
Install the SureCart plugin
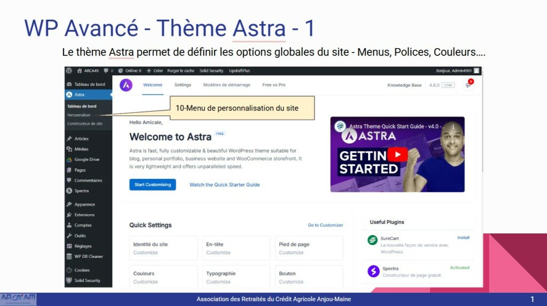[x=463, y=238]
